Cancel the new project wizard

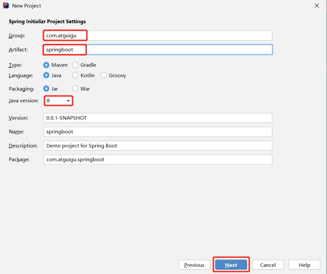click(268, 265)
